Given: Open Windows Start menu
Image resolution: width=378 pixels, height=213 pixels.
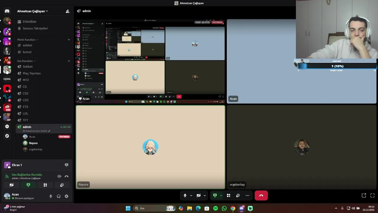Looking at the screenshot, I should [128, 208].
